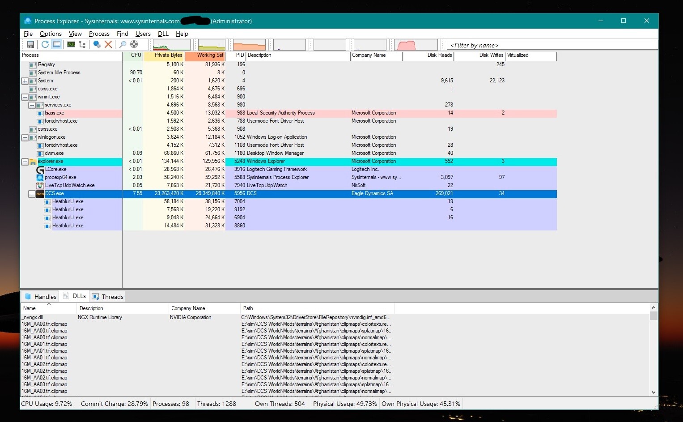Screen dimensions: 683x422
Task: Collapse the explorer.exe tree node
Action: [25, 162]
